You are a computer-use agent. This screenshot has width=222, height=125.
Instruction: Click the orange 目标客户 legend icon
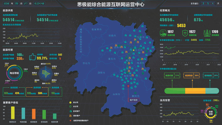pyautogui.click(x=70, y=116)
